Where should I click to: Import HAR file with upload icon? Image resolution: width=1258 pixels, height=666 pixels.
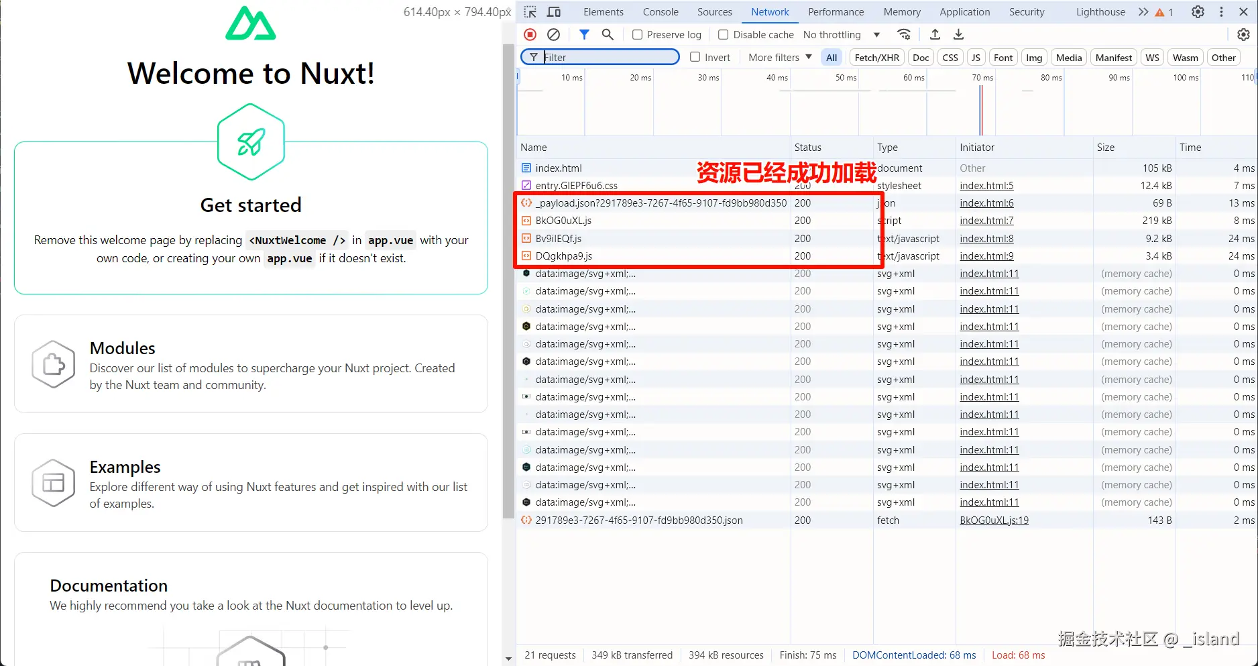click(935, 34)
